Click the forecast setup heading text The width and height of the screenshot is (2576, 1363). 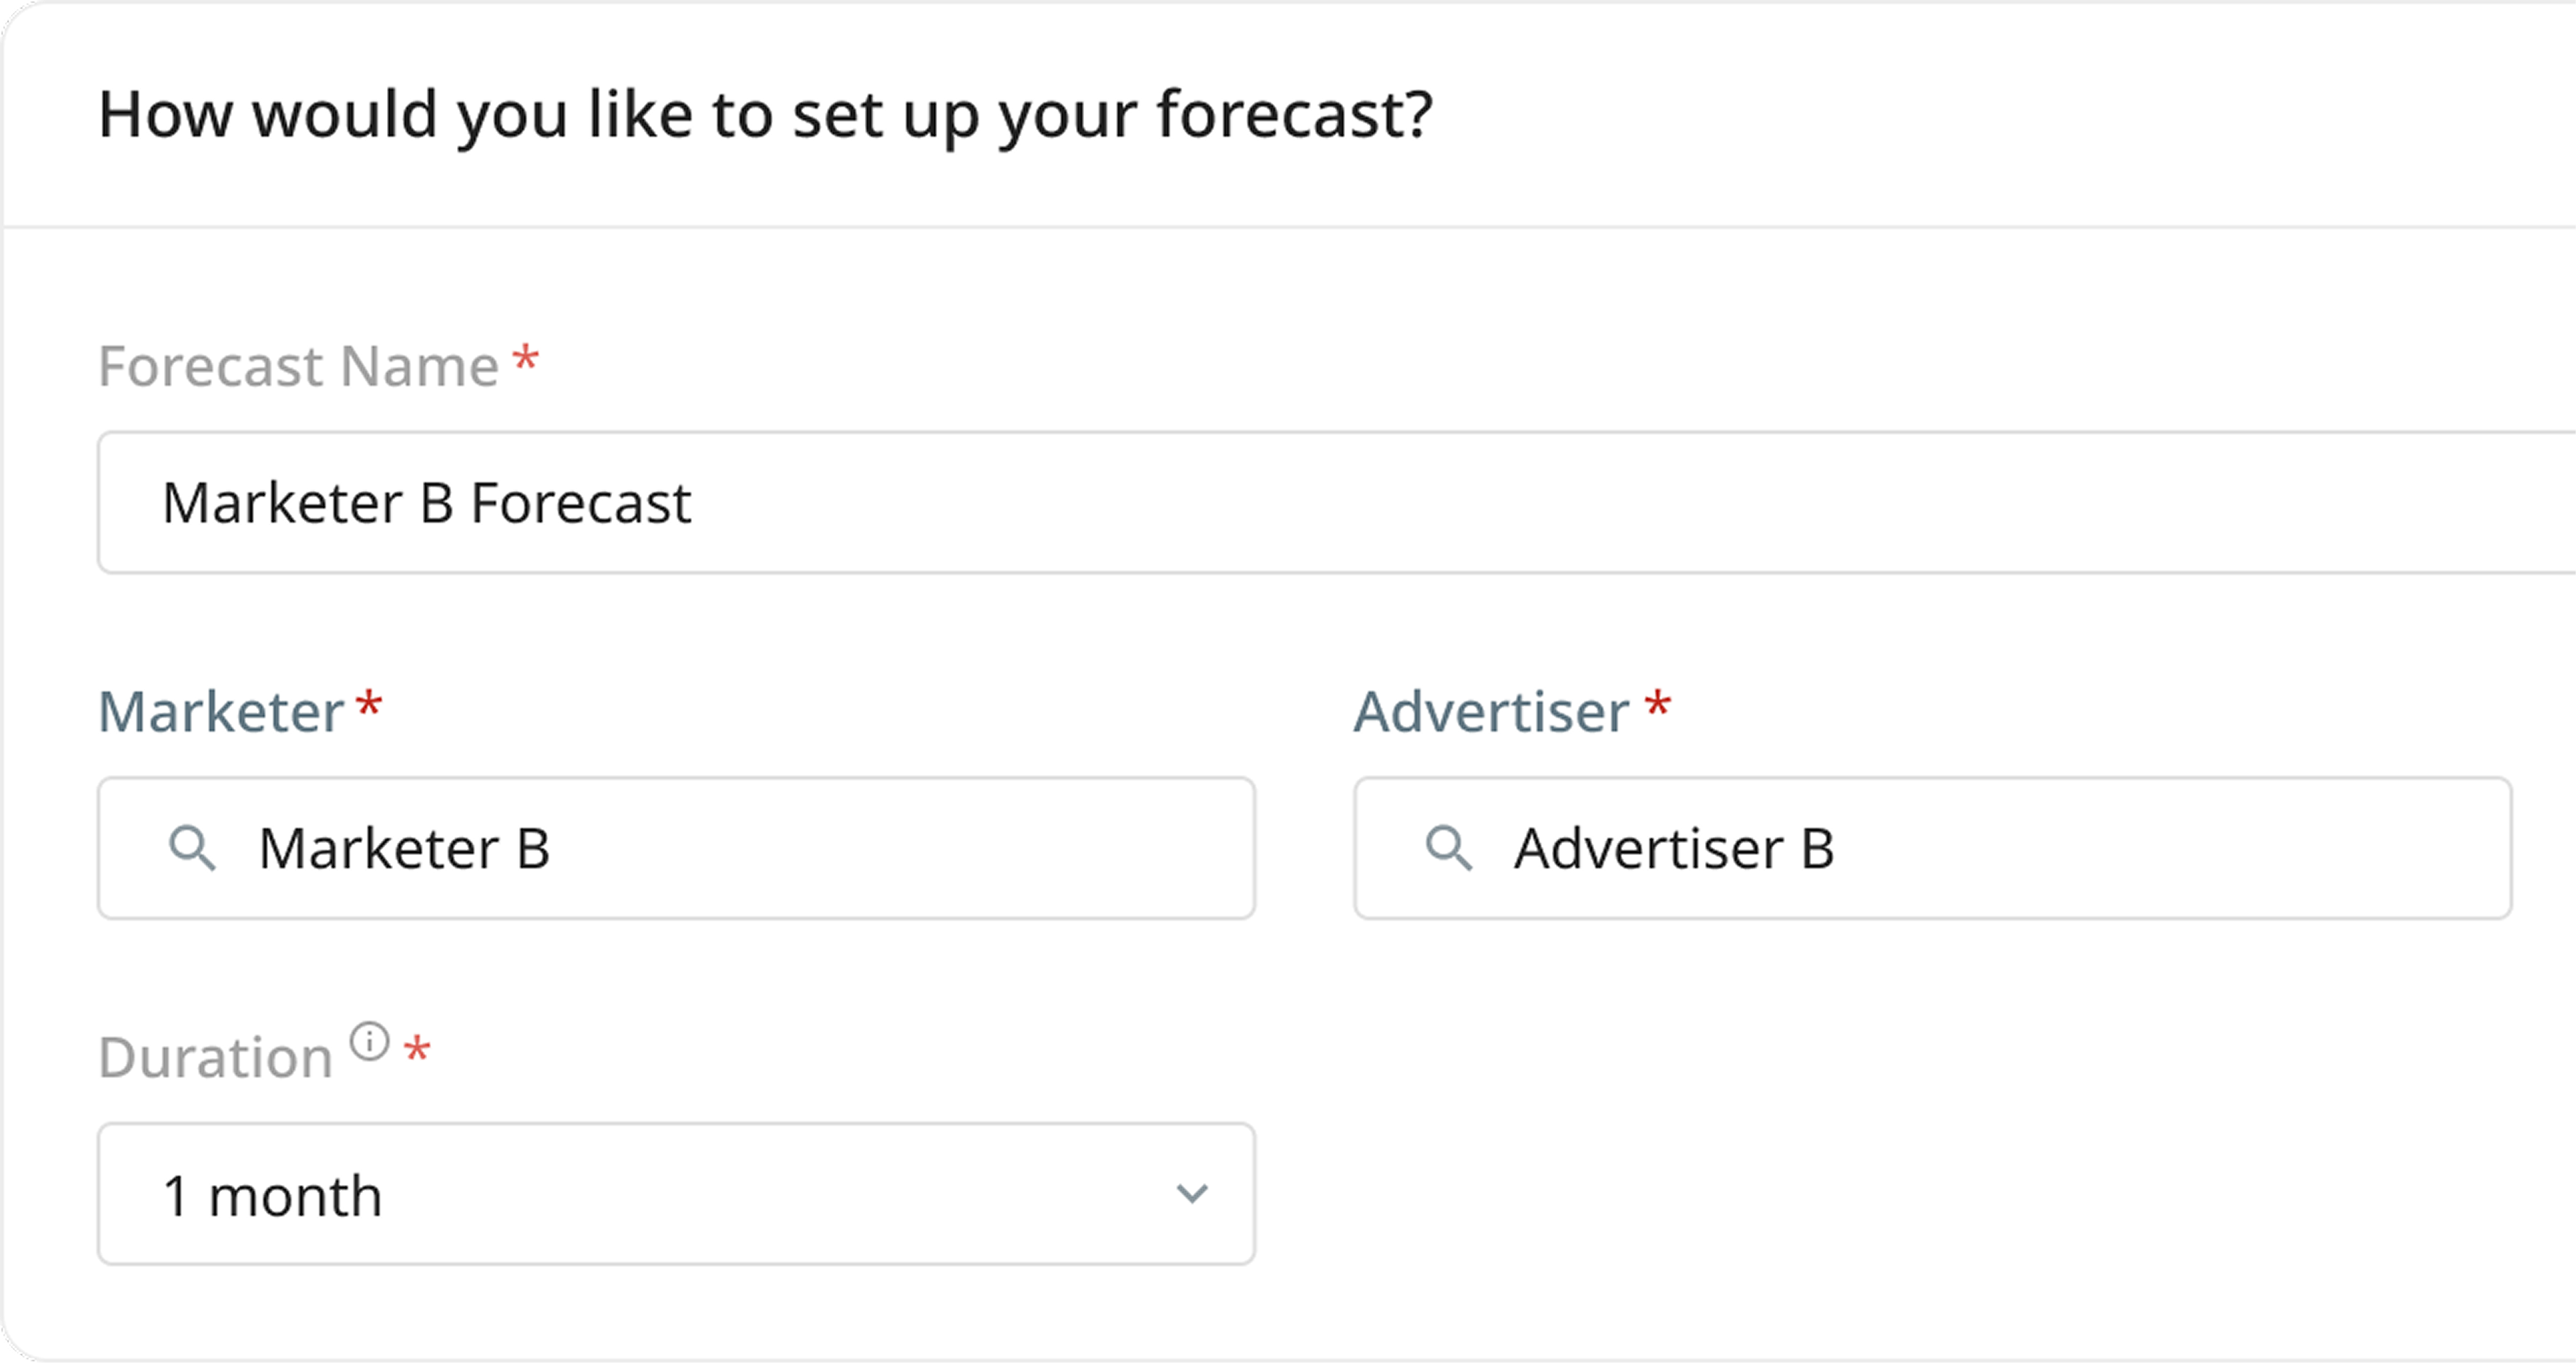tap(766, 114)
